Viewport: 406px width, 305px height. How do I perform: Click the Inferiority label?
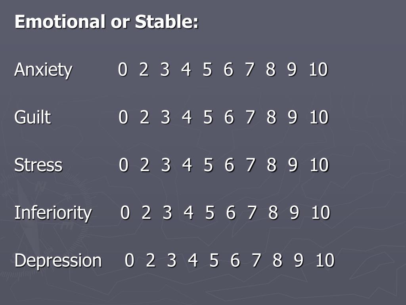pos(53,213)
